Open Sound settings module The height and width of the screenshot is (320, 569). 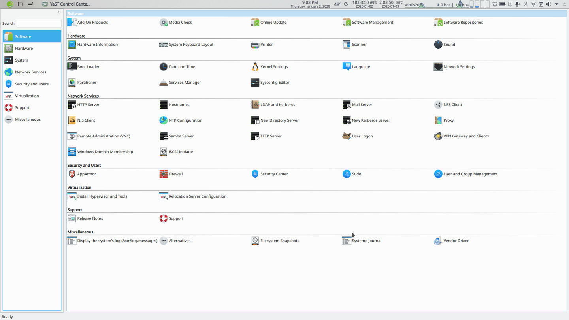[x=445, y=45]
